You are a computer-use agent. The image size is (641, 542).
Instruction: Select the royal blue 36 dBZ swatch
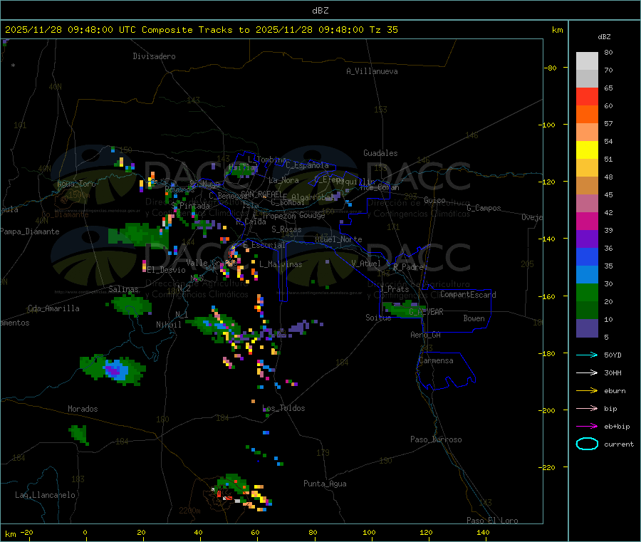pyautogui.click(x=587, y=256)
